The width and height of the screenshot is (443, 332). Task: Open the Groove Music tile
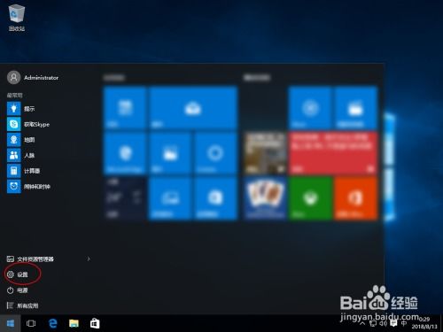coord(310,108)
